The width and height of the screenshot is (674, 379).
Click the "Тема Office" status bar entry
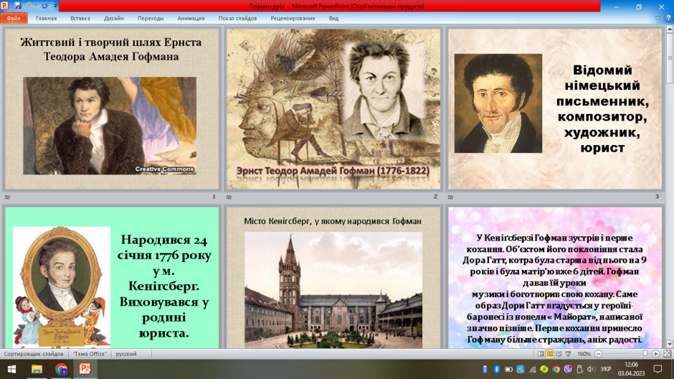point(90,354)
